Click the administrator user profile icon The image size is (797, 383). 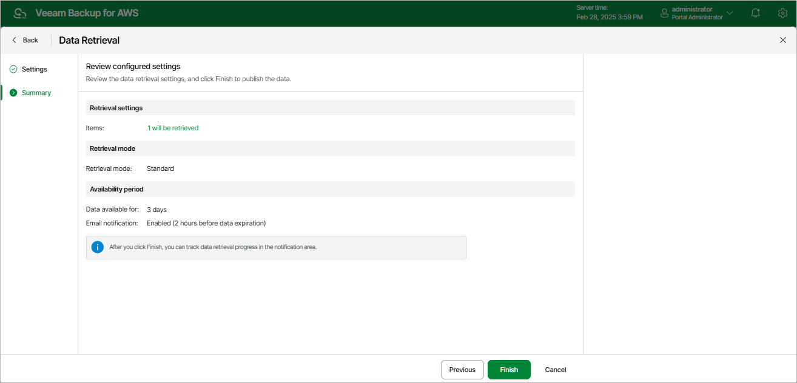click(x=664, y=13)
